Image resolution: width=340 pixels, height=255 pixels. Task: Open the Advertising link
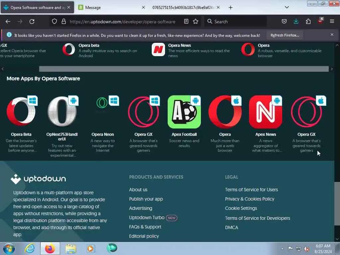[140, 208]
